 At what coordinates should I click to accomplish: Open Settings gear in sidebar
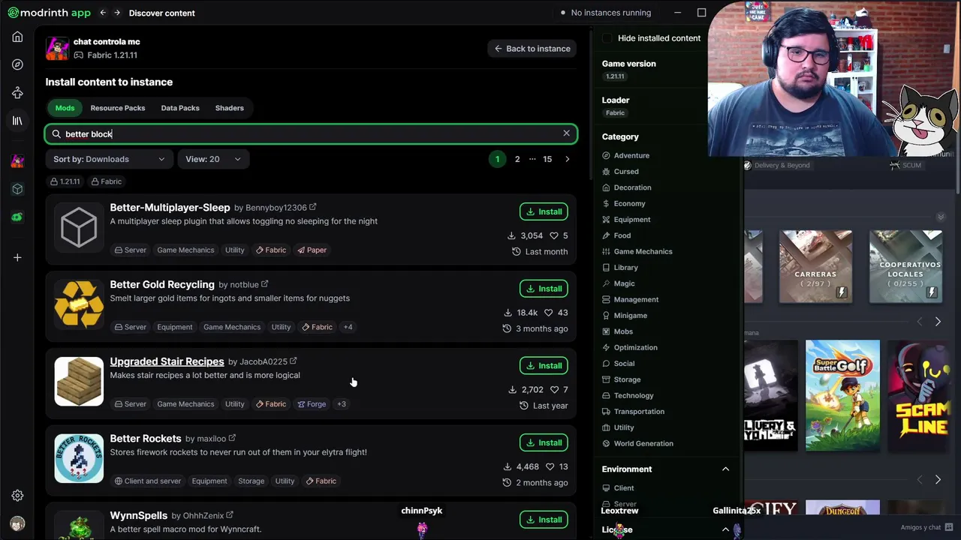(x=17, y=496)
